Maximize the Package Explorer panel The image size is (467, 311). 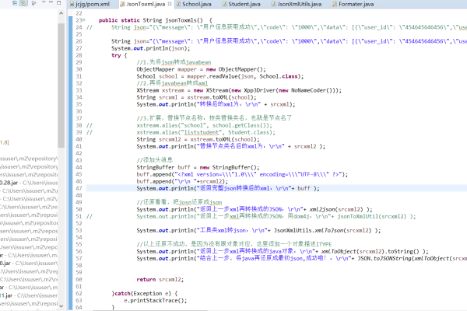click(58, 2)
